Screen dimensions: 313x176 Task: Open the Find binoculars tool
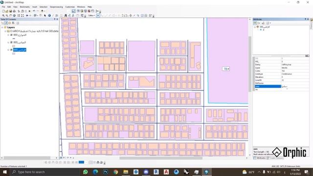coord(66,16)
